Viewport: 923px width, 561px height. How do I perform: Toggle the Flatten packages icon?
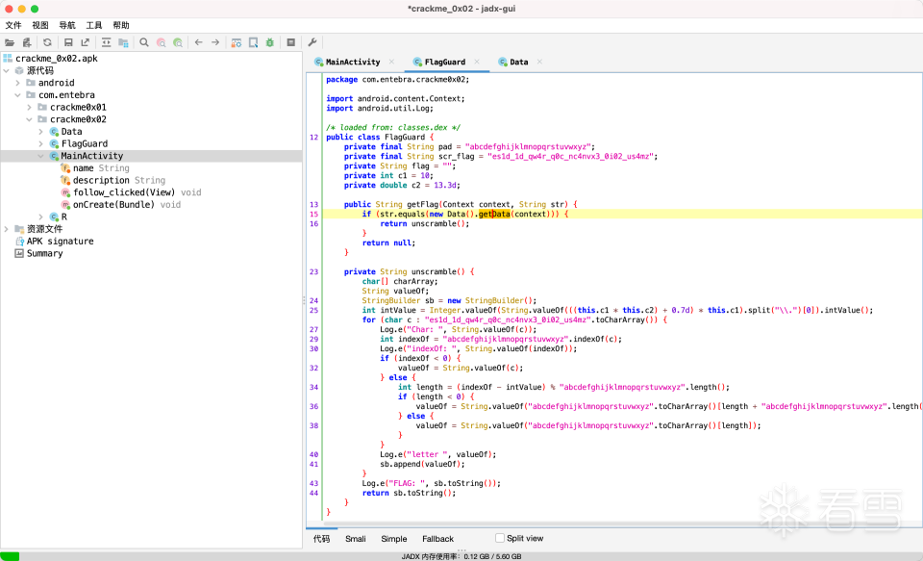pos(123,42)
